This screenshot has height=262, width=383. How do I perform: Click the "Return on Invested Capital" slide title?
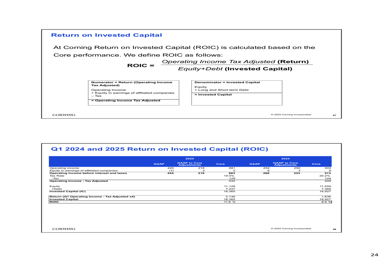(106, 35)
